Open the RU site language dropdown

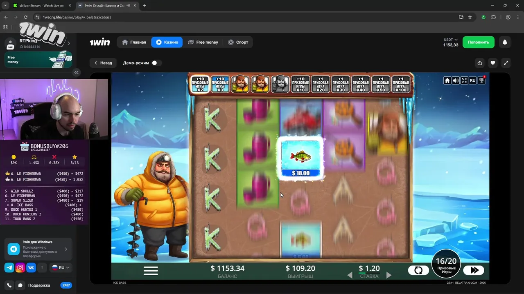(x=61, y=267)
